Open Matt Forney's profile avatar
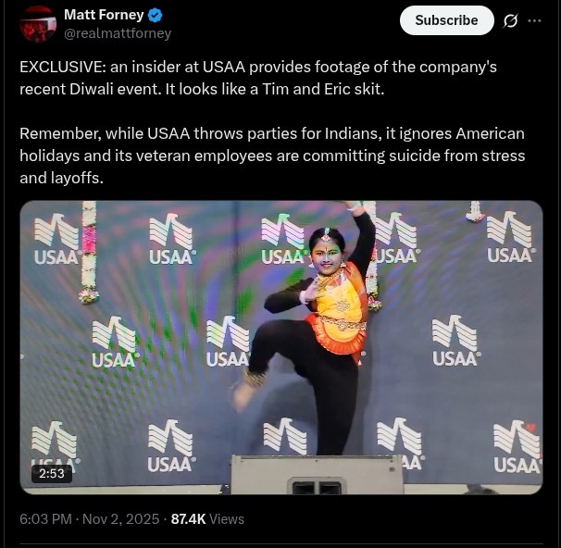Viewport: 561px width, 548px height. [38, 24]
